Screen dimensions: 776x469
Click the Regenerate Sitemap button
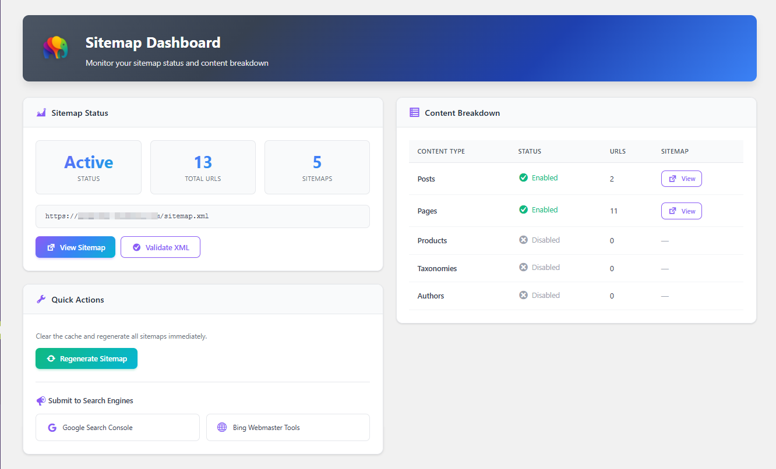coord(86,358)
